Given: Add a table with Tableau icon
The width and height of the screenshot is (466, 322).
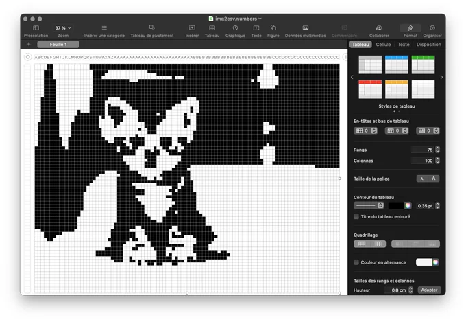Looking at the screenshot, I should (x=212, y=28).
